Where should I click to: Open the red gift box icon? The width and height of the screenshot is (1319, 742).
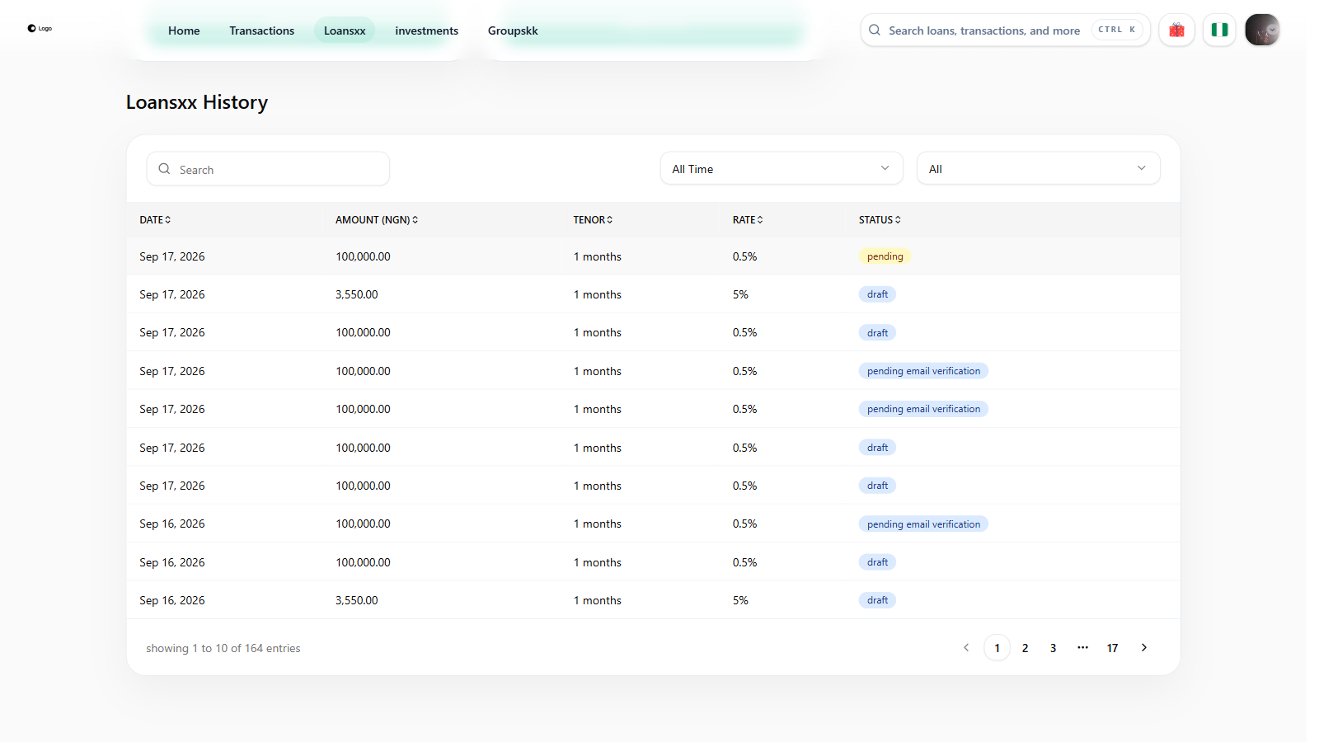1176,30
